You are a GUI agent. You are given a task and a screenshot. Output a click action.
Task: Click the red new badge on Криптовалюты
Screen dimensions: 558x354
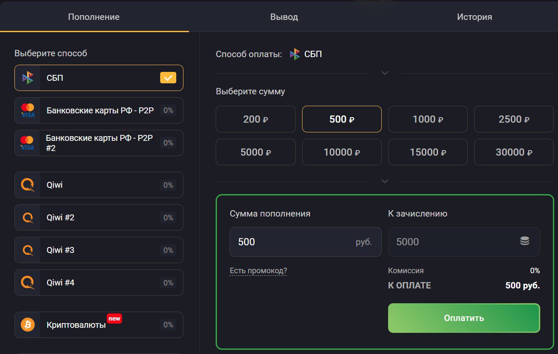coord(114,318)
